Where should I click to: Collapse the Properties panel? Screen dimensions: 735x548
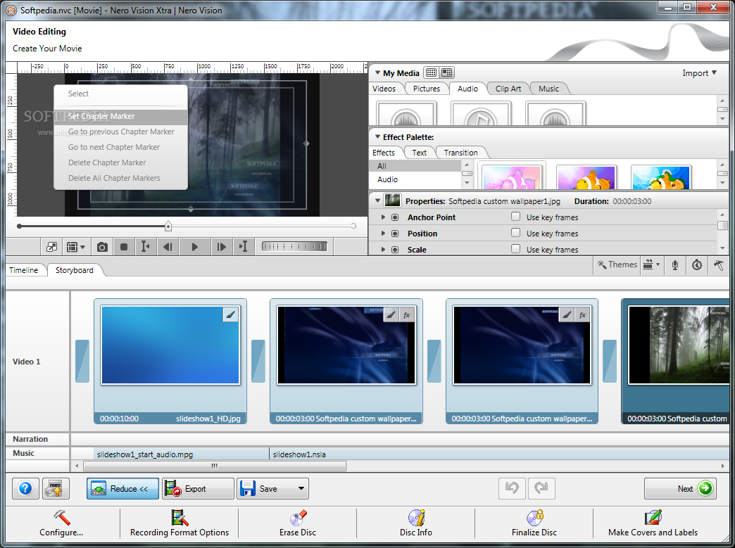(377, 201)
